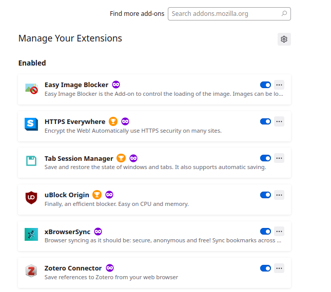Click the Easy Image Blocker extension icon
The height and width of the screenshot is (292, 331).
(31, 89)
